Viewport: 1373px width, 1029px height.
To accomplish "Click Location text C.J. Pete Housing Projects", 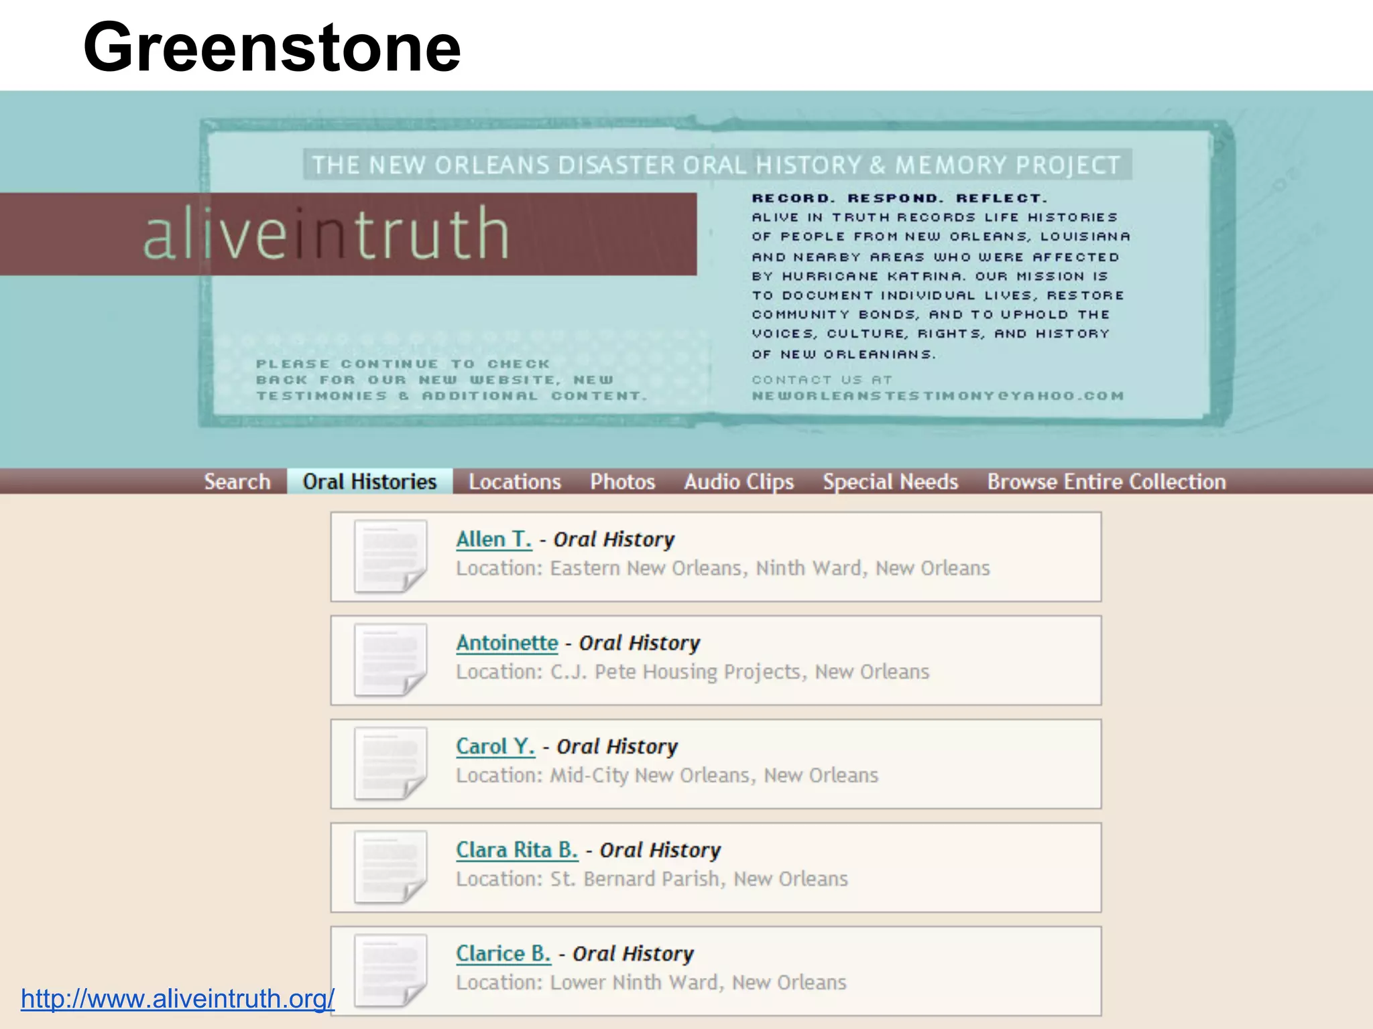I will 693,672.
